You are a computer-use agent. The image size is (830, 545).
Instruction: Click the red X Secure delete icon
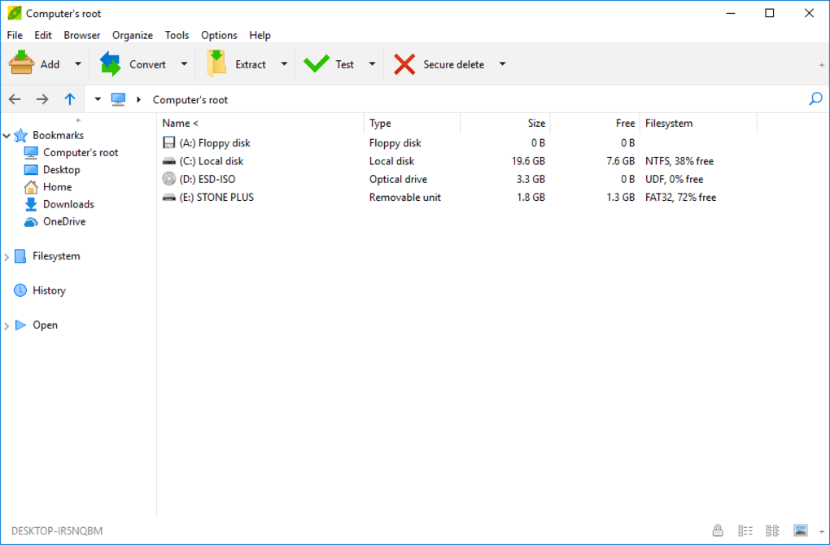tap(404, 64)
